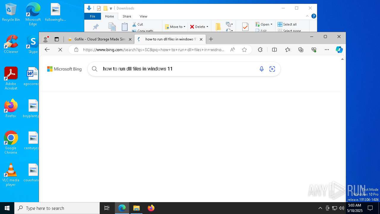Open volume control speaker tray icon
This screenshot has width=380, height=214.
pyautogui.click(x=342, y=208)
